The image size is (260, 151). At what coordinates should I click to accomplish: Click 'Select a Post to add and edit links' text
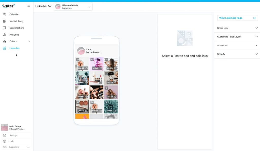185,56
